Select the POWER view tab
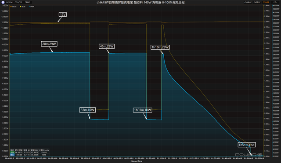 (266, 2)
